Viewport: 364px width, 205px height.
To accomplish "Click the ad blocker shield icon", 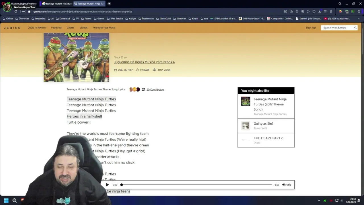I will coord(297,11).
